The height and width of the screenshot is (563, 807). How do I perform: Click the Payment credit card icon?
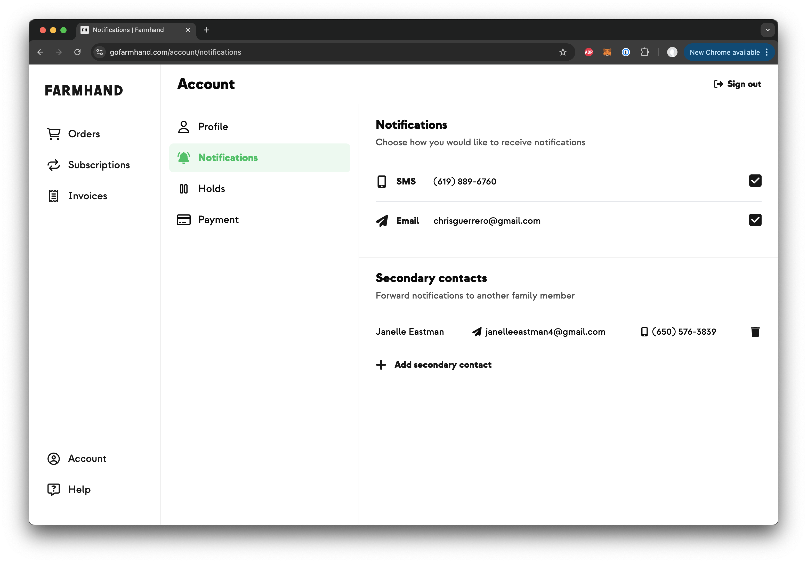coord(183,220)
